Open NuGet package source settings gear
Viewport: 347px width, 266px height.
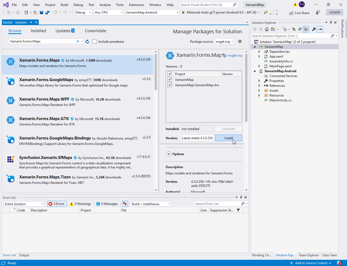(x=240, y=41)
